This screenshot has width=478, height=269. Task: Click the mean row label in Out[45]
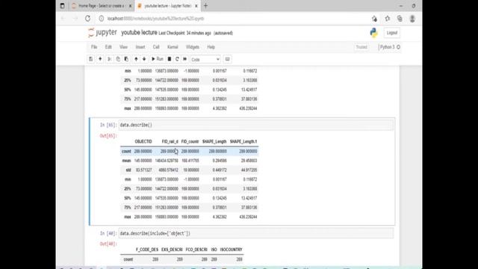pos(126,161)
